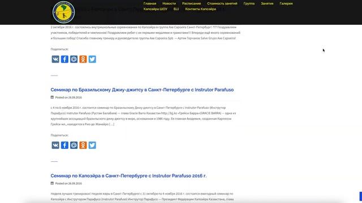Viewport: 362px width, 203px height.
Task: Share Jiu-Jitsu seminar post on Facebook
Action: coord(64,145)
